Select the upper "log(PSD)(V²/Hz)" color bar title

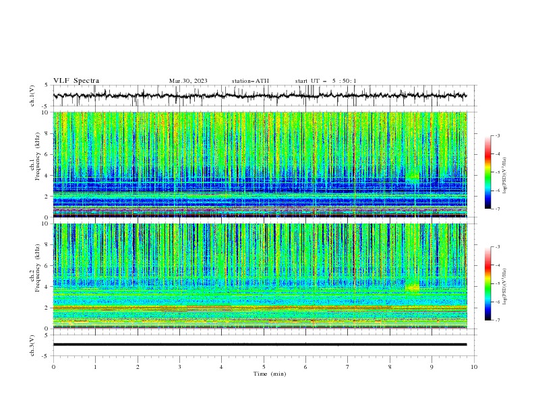coord(505,176)
